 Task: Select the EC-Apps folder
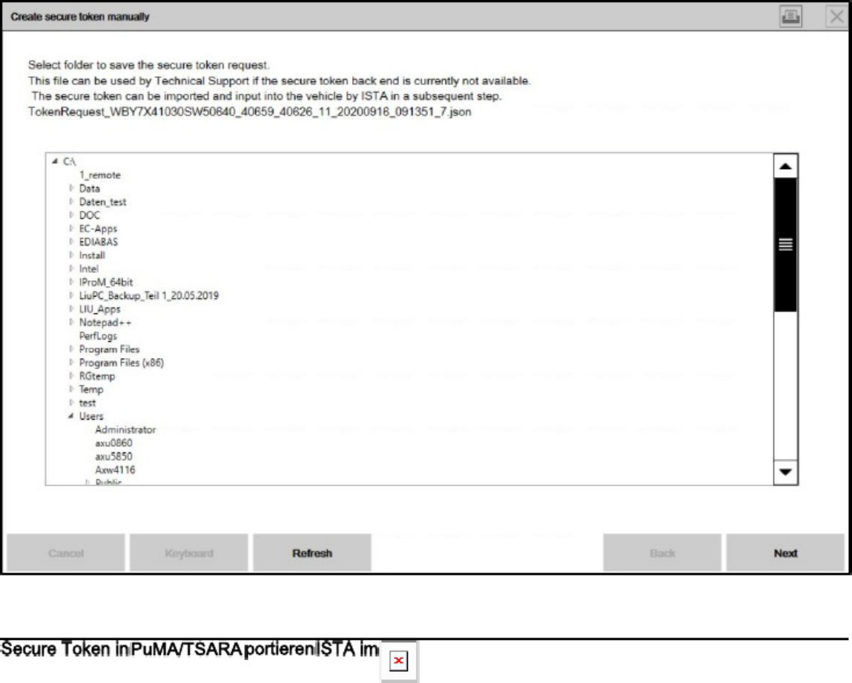point(98,228)
